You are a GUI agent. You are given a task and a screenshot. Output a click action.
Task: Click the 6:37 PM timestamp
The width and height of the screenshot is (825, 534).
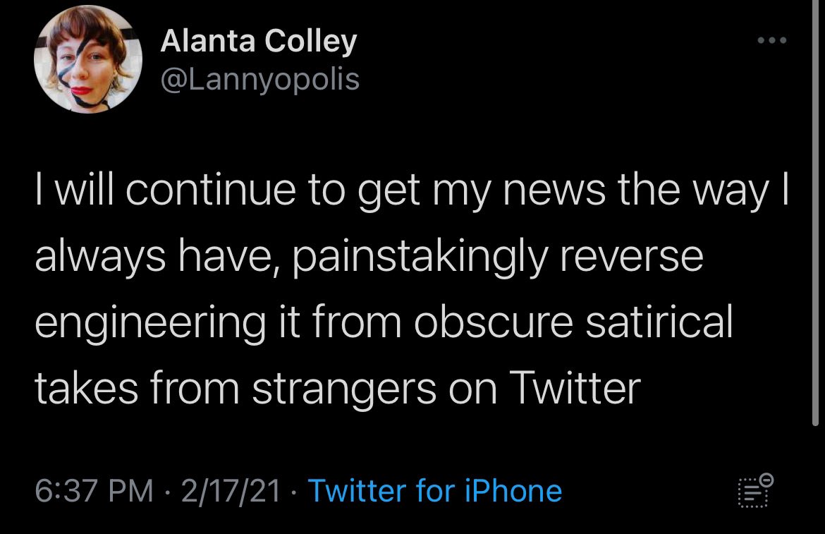[x=94, y=490]
